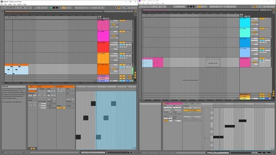276x155 pixels.
Task: Toggle Lock Envelopes icon in left window
Action: tap(107, 19)
